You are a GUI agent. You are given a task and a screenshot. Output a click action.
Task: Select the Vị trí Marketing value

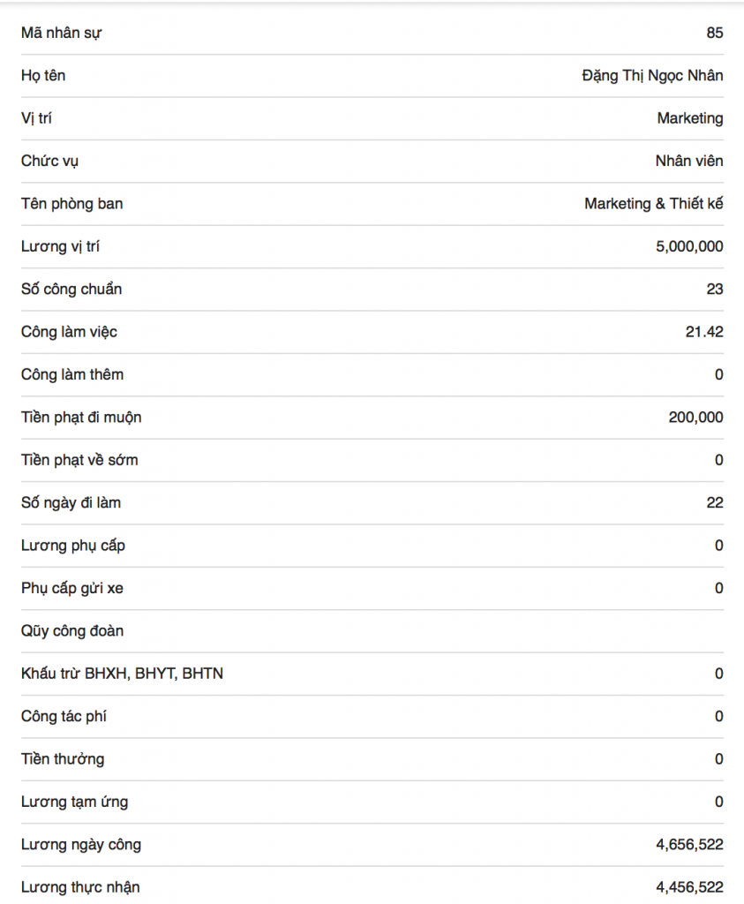[x=690, y=118]
